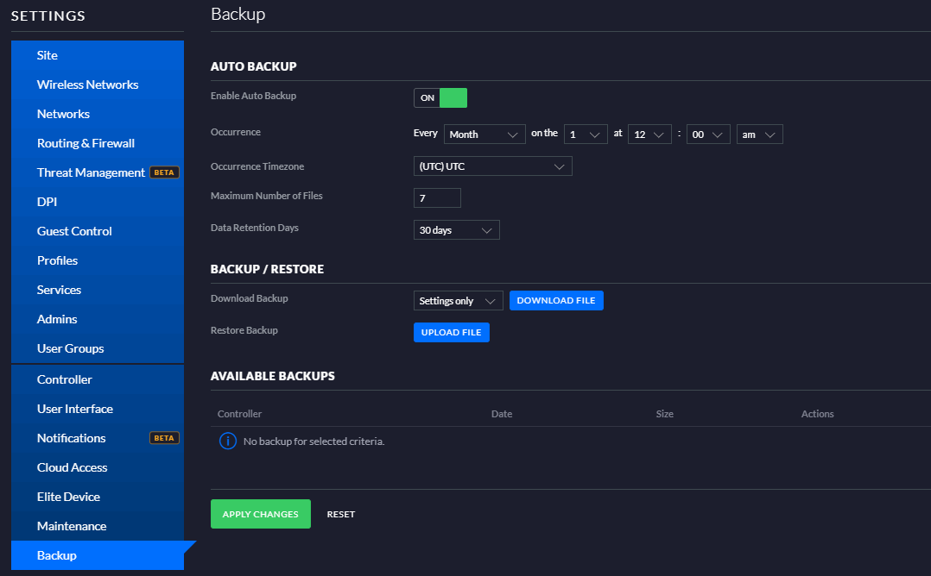This screenshot has width=931, height=576.
Task: Open the Data Retention Days dropdown
Action: point(456,230)
